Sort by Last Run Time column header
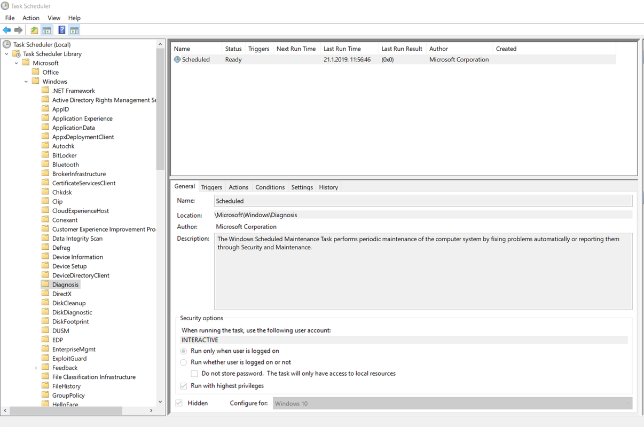Image resolution: width=644 pixels, height=427 pixels. pos(349,49)
